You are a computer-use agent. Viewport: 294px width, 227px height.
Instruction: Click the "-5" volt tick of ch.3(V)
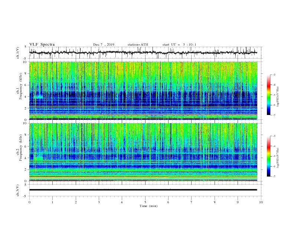click(25, 196)
